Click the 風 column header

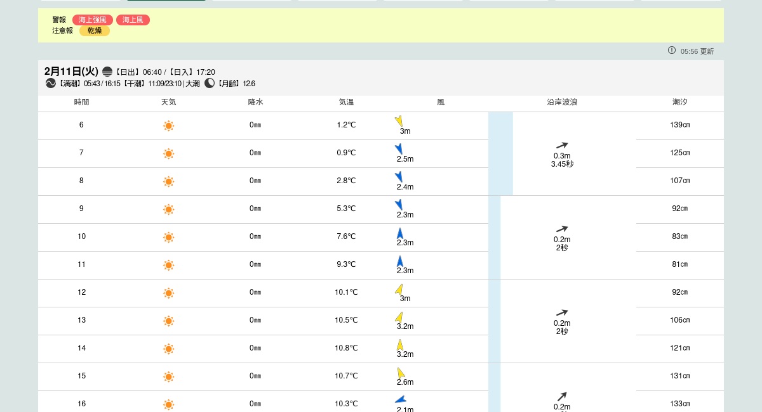click(441, 102)
